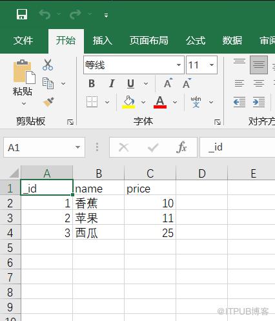The width and height of the screenshot is (275, 321).
Task: Click the Save floppy disk icon
Action: (22, 14)
